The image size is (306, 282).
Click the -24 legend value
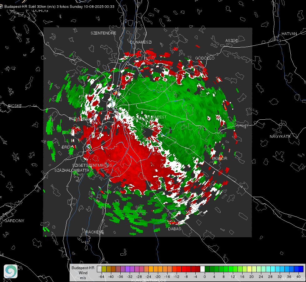(148, 277)
